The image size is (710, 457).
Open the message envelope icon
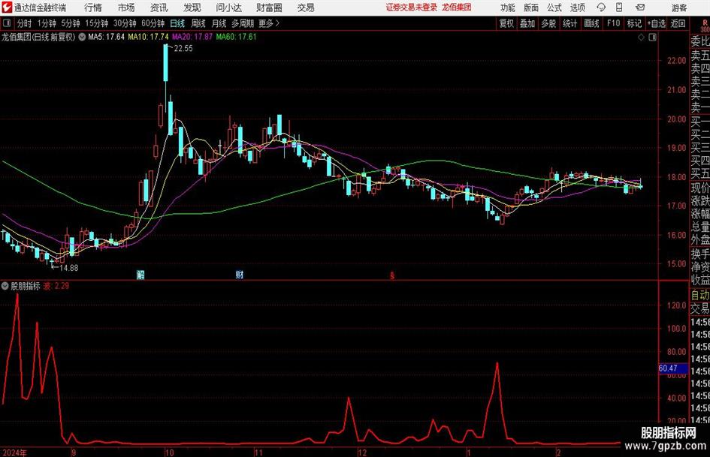point(640,8)
